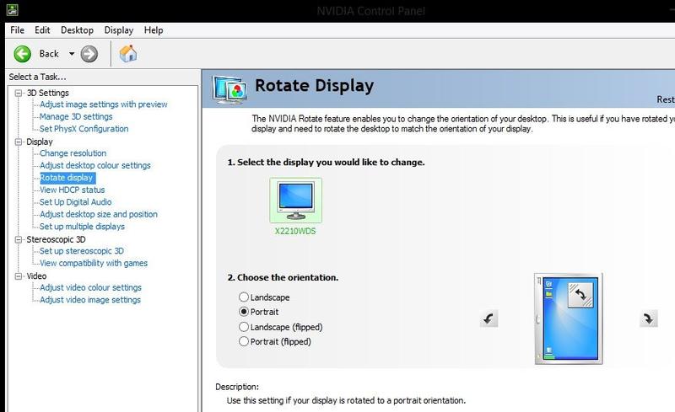Viewport: 675px width, 412px height.
Task: Open Adjust desktop size and position
Action: pyautogui.click(x=99, y=214)
